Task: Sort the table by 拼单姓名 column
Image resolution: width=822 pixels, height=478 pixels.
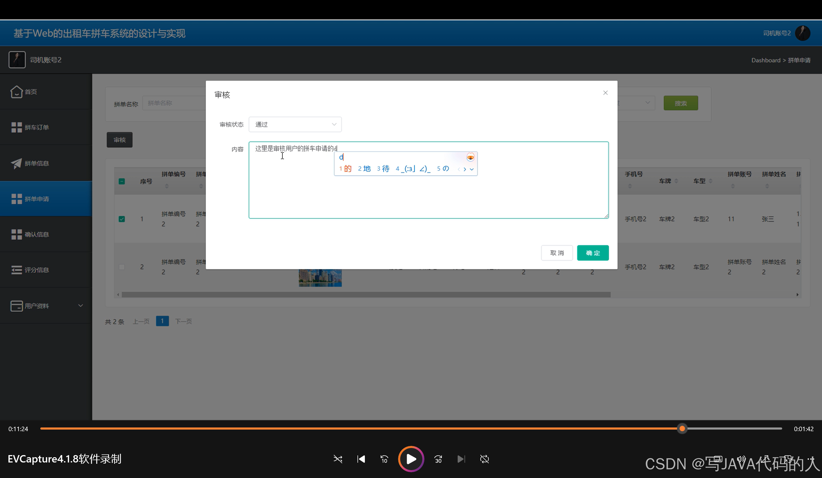Action: coord(767,186)
